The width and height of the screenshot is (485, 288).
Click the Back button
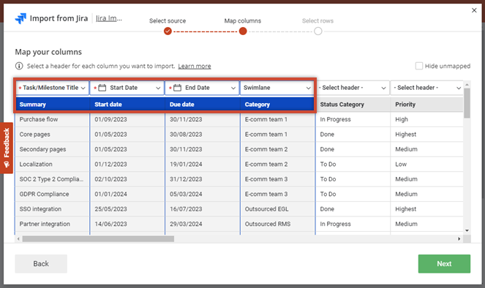point(41,264)
